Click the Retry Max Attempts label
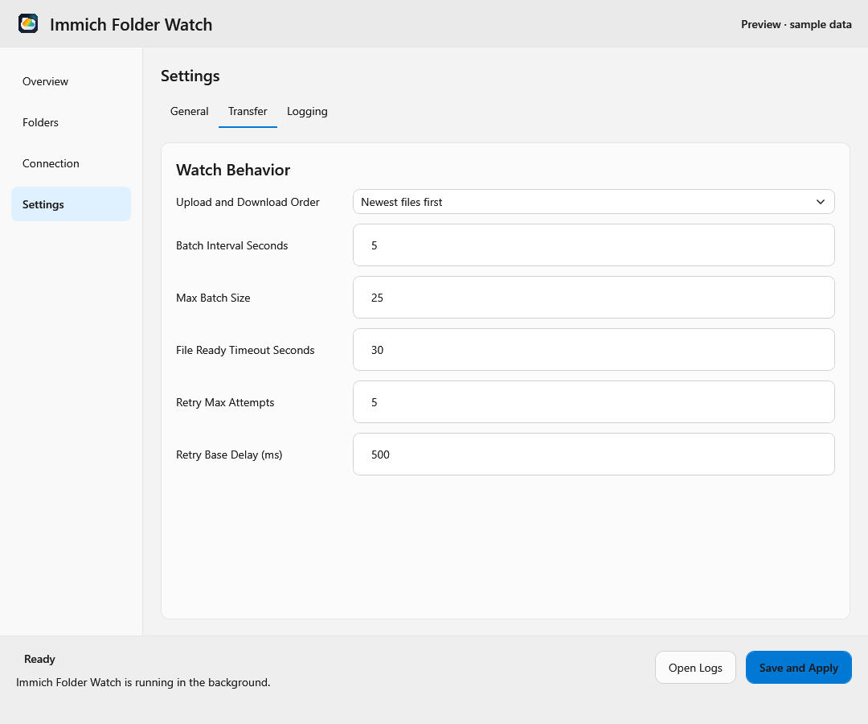 (225, 402)
